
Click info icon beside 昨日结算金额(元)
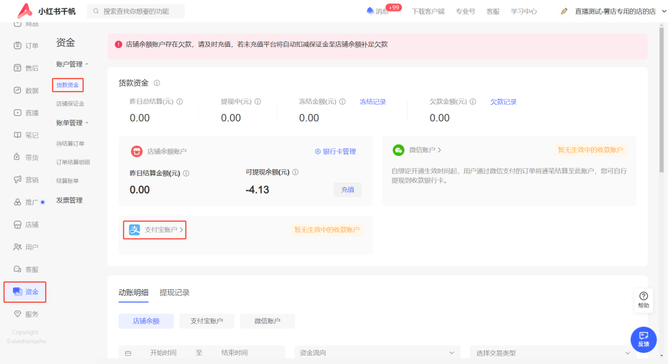(186, 173)
